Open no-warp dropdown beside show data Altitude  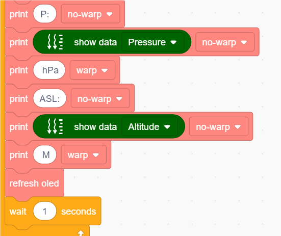219,126
